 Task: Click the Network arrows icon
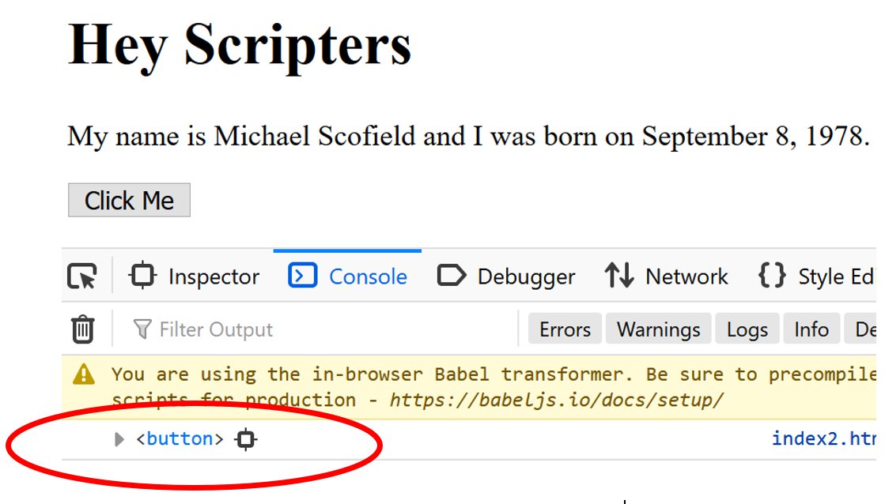(619, 276)
